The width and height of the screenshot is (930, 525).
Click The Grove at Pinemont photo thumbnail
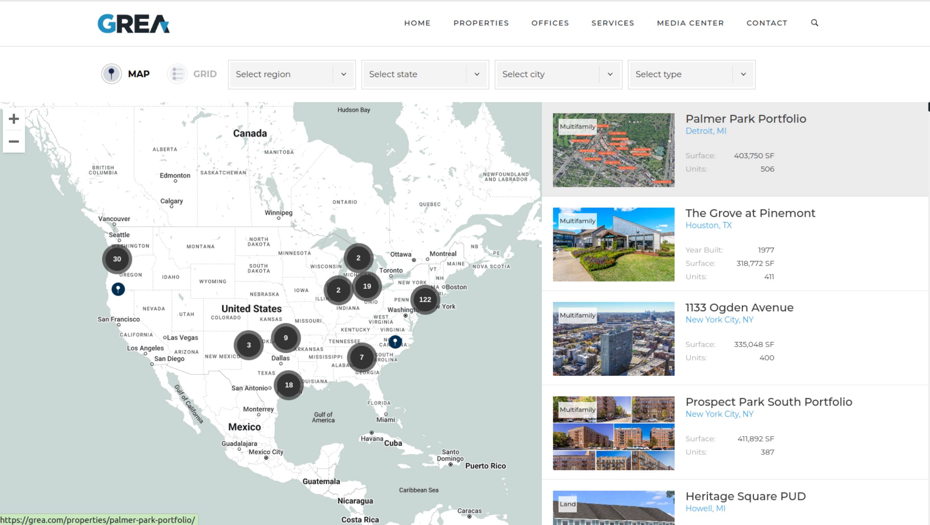(613, 244)
